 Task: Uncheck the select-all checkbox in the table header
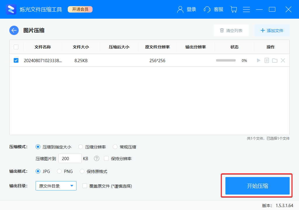coord(16,47)
